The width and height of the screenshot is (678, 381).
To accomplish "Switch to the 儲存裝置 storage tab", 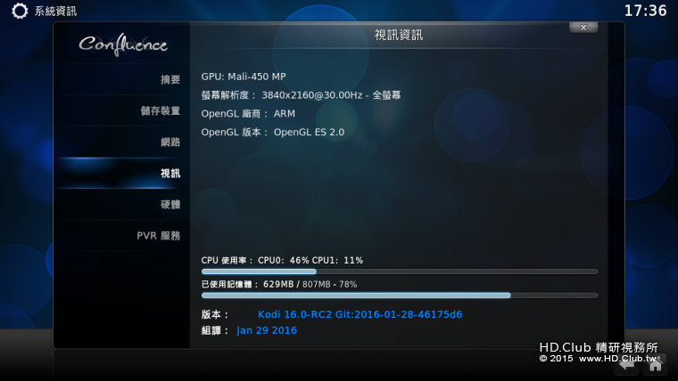I will point(121,111).
